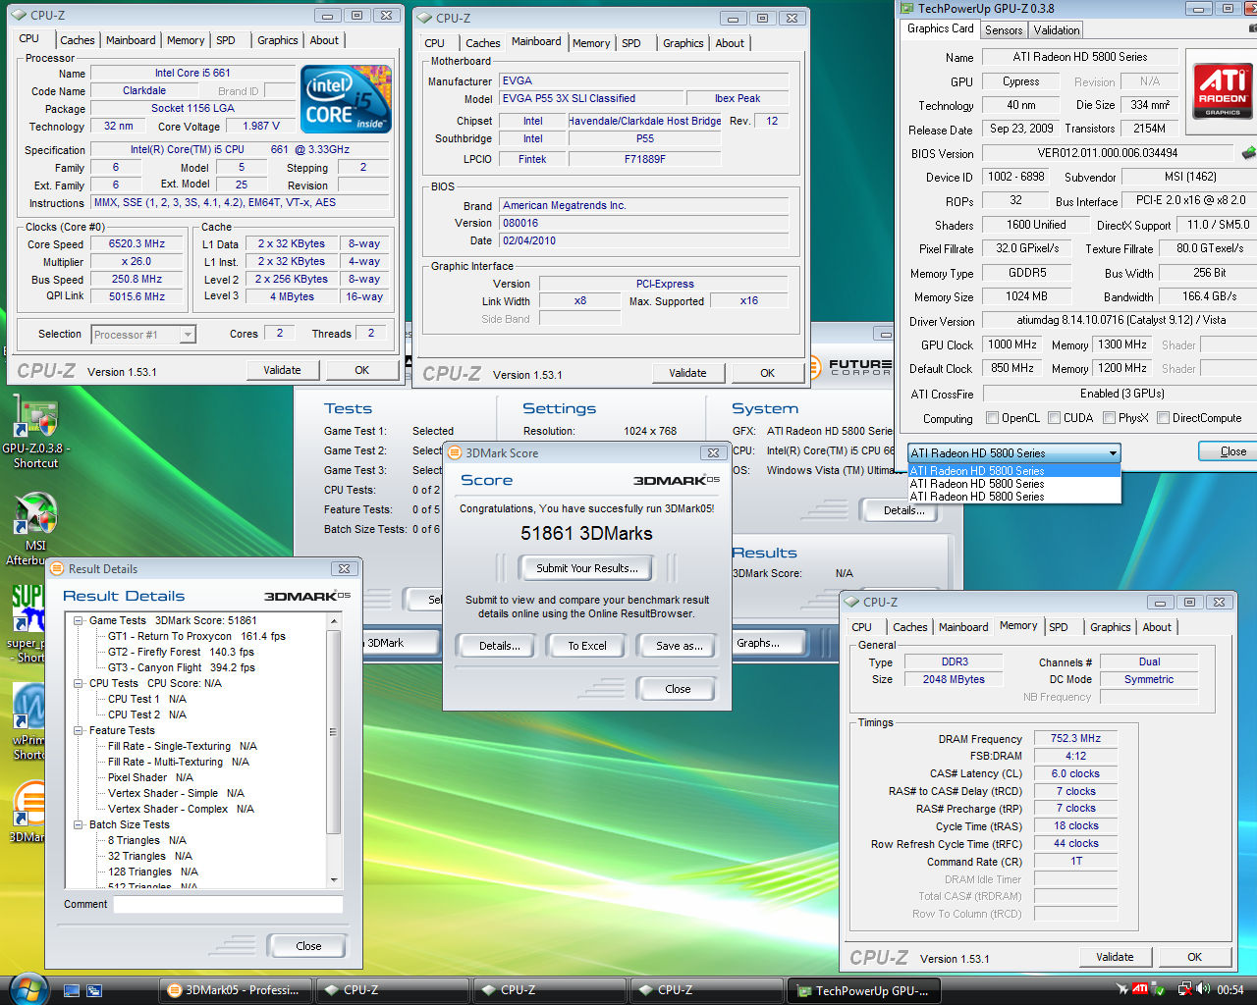Click the 3DMark Score dialog title icon

coord(455,452)
